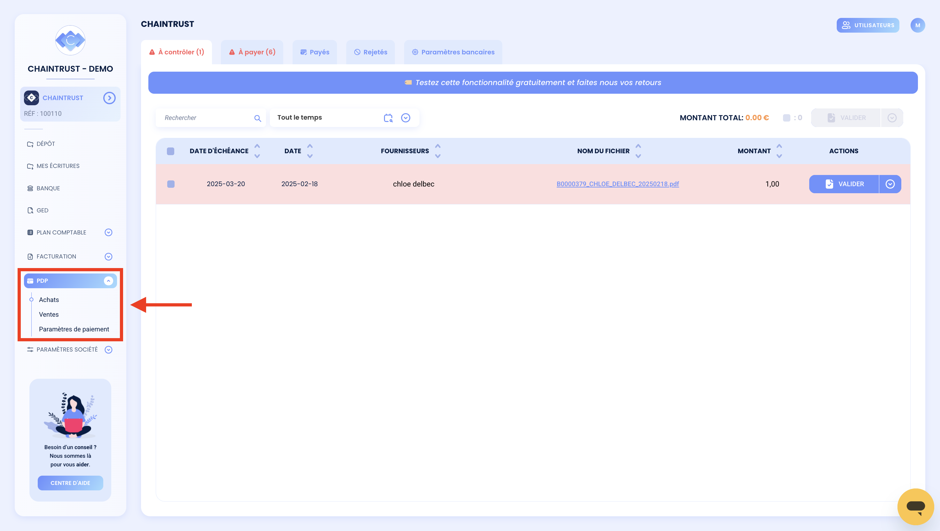Image resolution: width=940 pixels, height=531 pixels.
Task: Click the free trial feedback banner
Action: pos(533,83)
